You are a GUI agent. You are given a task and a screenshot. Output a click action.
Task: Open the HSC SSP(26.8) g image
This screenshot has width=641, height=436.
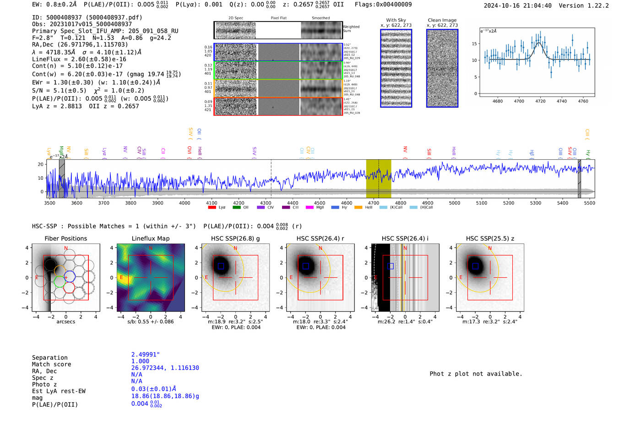point(235,277)
